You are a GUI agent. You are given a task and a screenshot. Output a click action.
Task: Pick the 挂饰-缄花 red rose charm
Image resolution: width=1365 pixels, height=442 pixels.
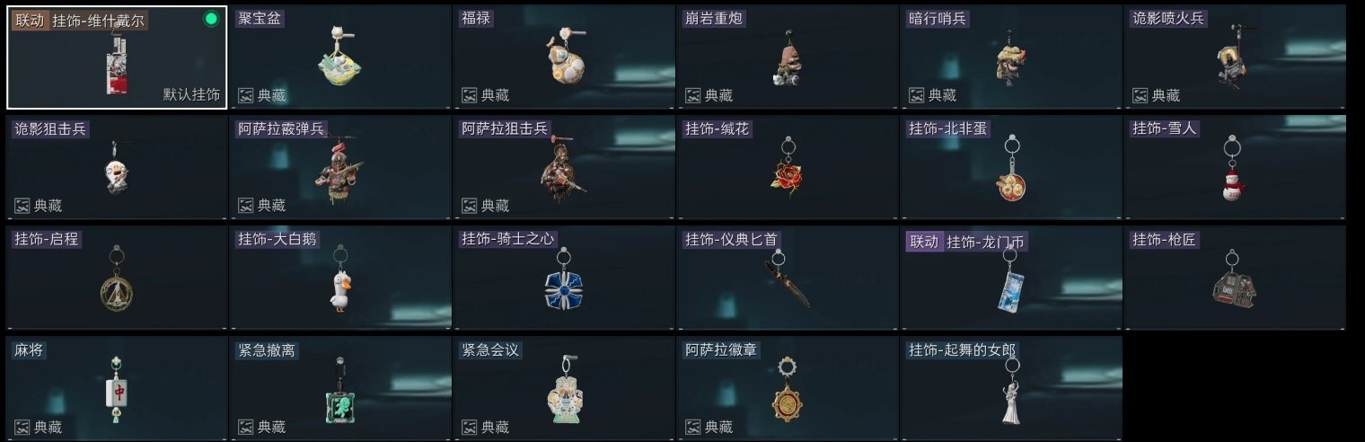pos(787,168)
